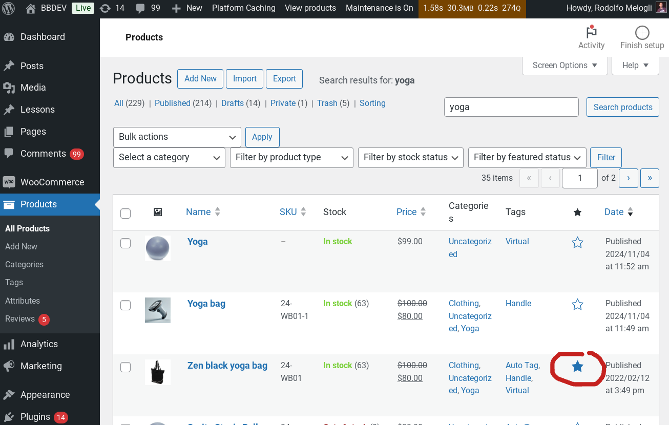Go to last page of results
Screen dimensions: 669x425
point(650,178)
